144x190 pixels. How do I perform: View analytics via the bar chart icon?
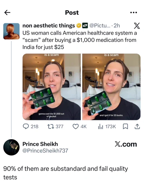click(101, 127)
